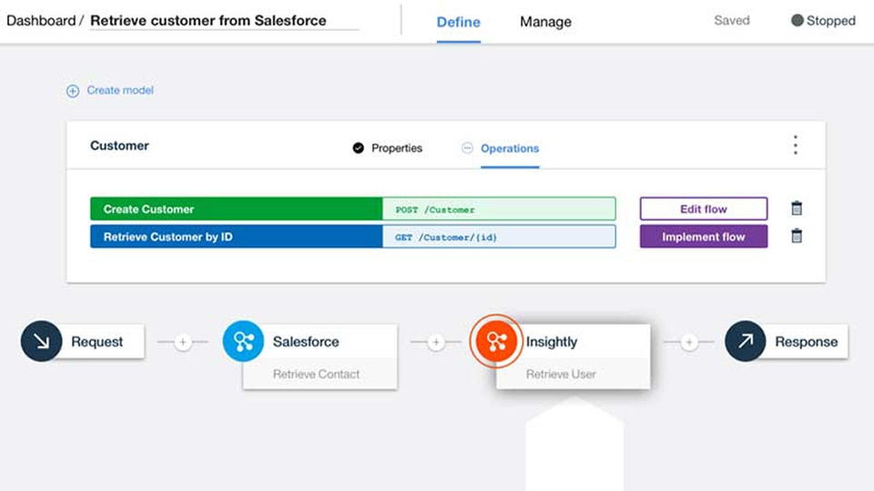Click the Create model plus icon
This screenshot has width=874, height=491.
point(73,91)
